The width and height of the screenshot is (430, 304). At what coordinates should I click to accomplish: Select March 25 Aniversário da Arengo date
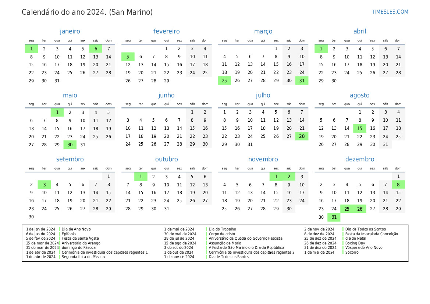tap(224, 81)
